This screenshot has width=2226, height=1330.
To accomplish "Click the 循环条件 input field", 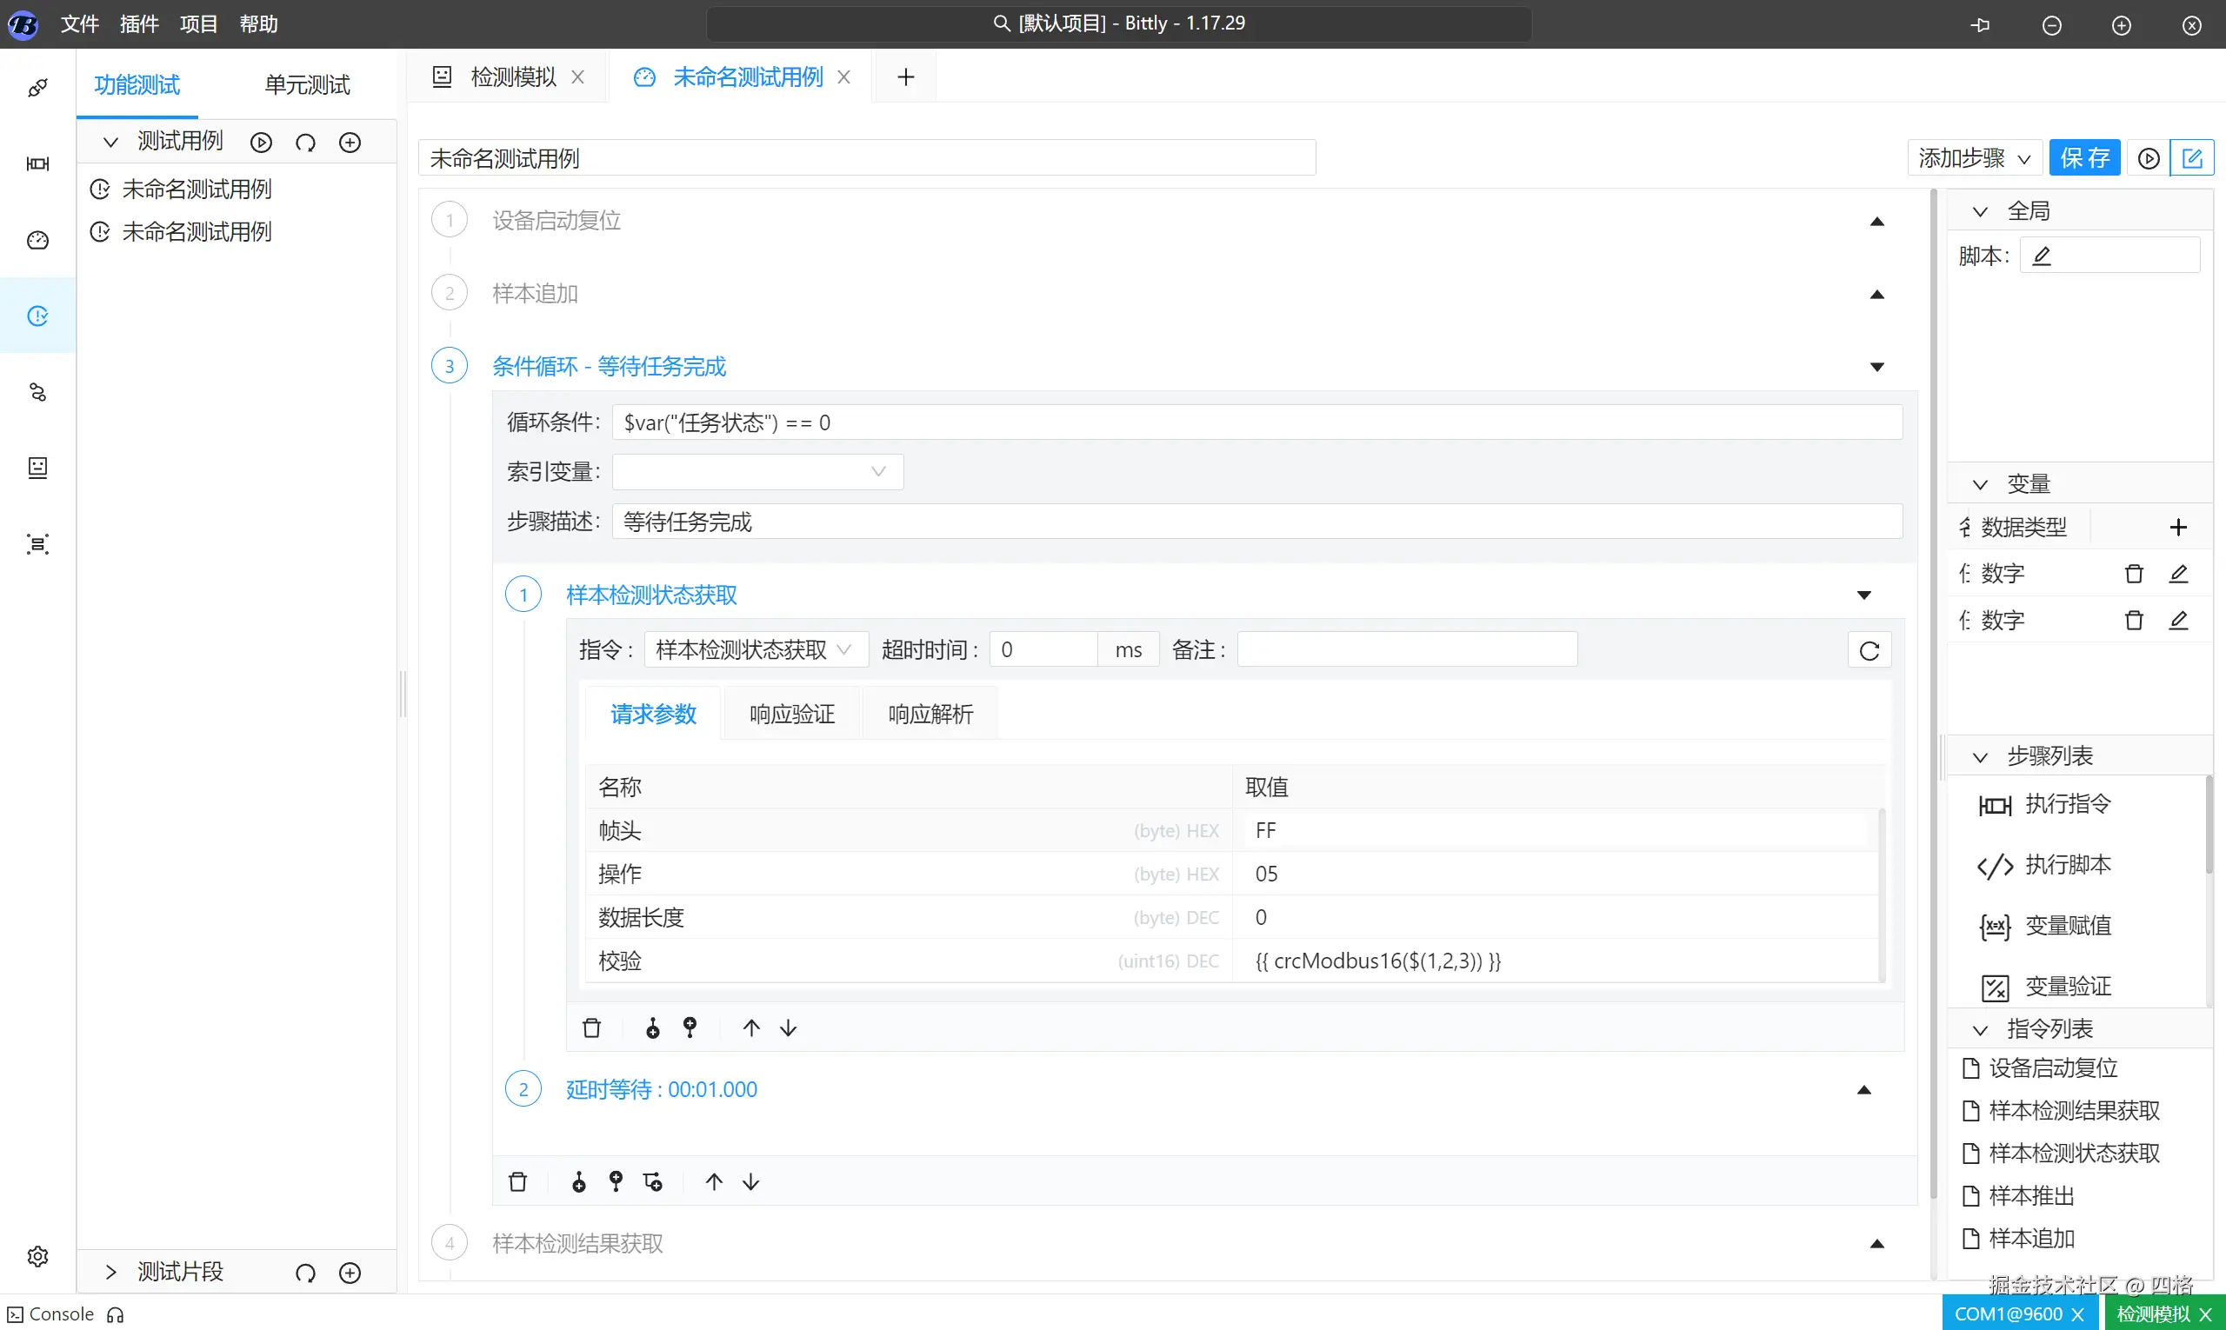I will point(1255,422).
